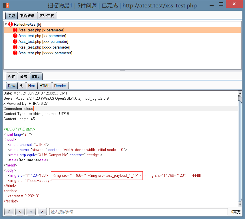The image size is (245, 219).
Task: Click the Server: Apache/2.4.23 line
Action: click(56, 98)
